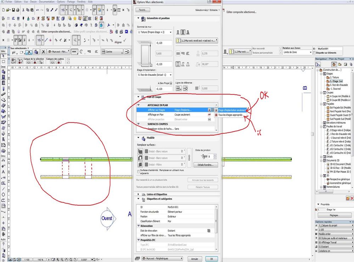Click the yellow star Favorites icon
Image resolution: width=354 pixels, height=262 pixels.
pyautogui.click(x=75, y=18)
